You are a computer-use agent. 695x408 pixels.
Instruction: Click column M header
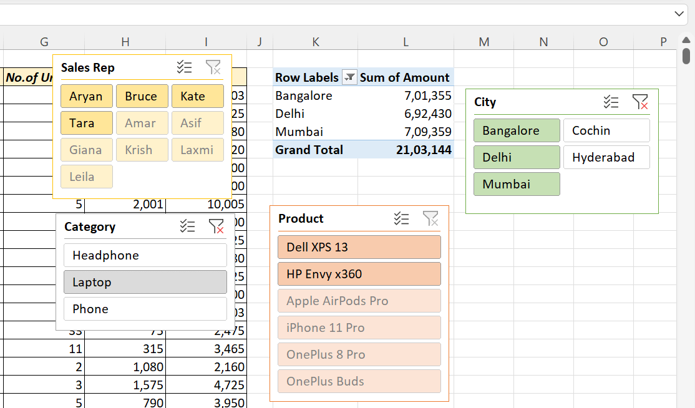484,42
